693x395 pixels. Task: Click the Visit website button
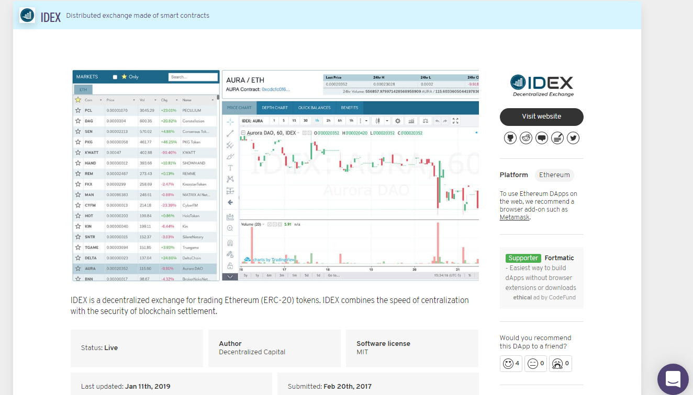(542, 117)
